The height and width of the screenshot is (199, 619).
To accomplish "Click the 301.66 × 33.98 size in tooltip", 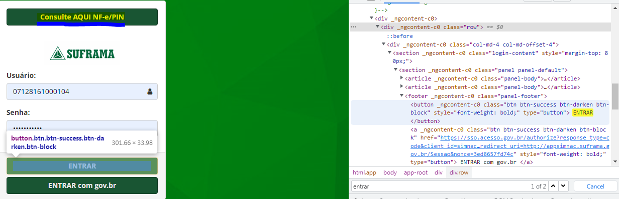I will pos(132,142).
